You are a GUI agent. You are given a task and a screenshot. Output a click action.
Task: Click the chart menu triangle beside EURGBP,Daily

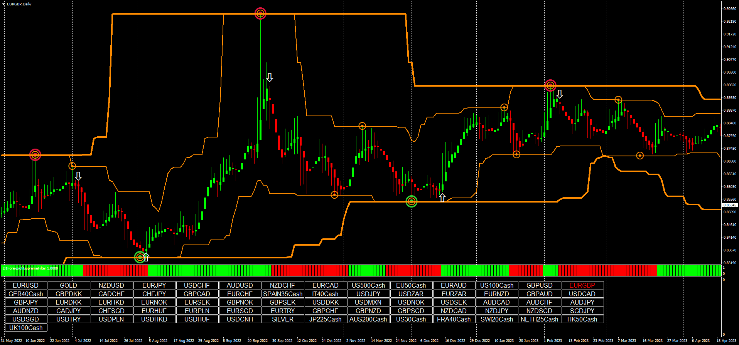4,4
